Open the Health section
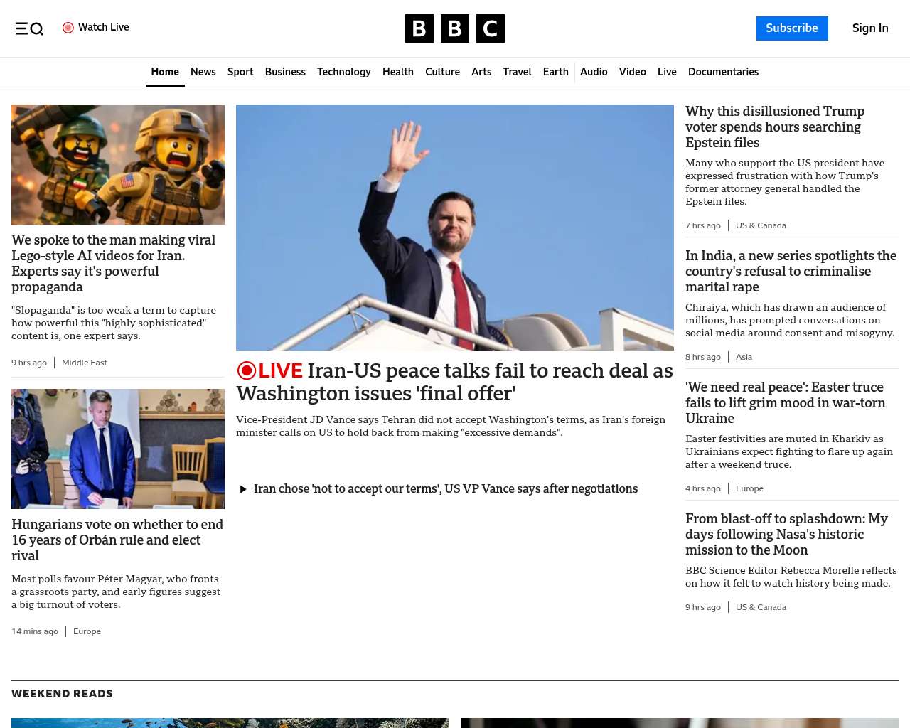 [x=398, y=72]
